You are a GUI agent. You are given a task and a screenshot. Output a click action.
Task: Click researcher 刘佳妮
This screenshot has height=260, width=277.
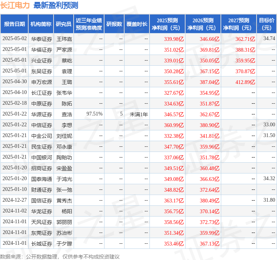[64, 136]
